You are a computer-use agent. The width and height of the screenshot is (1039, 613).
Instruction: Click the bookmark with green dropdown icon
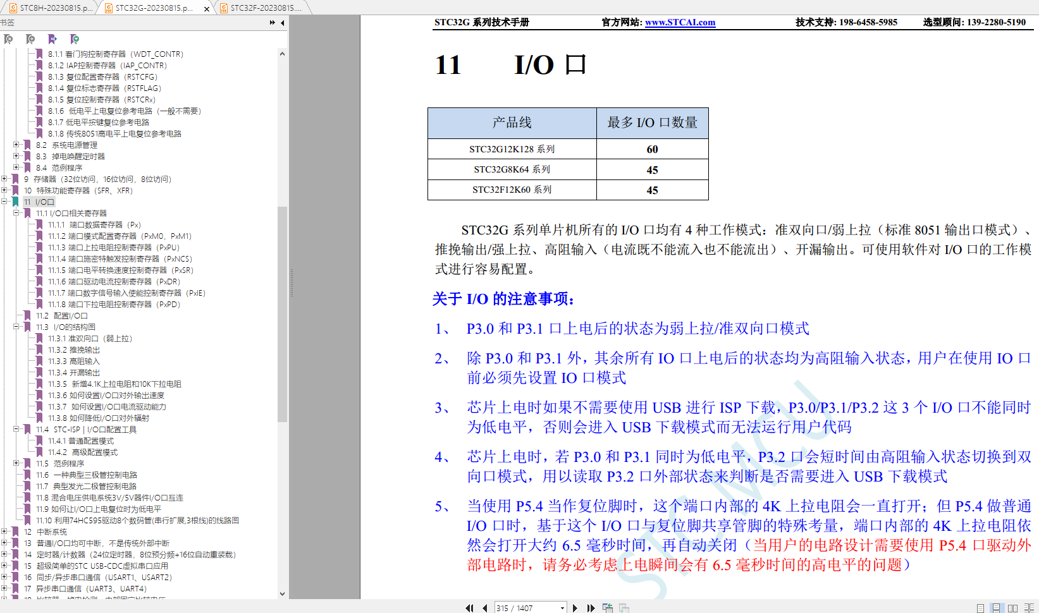click(x=75, y=39)
